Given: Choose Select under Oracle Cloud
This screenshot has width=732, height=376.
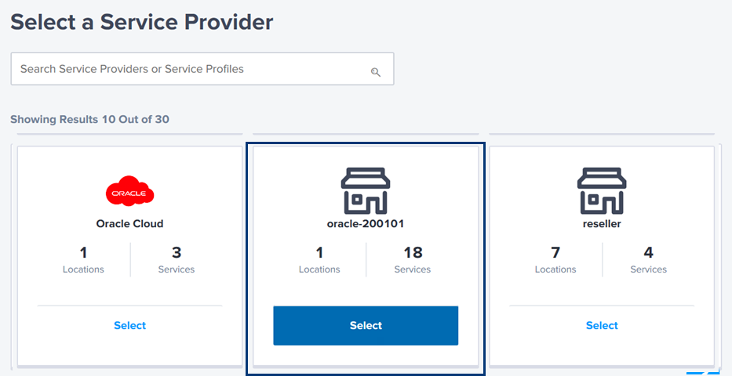Looking at the screenshot, I should (x=129, y=326).
